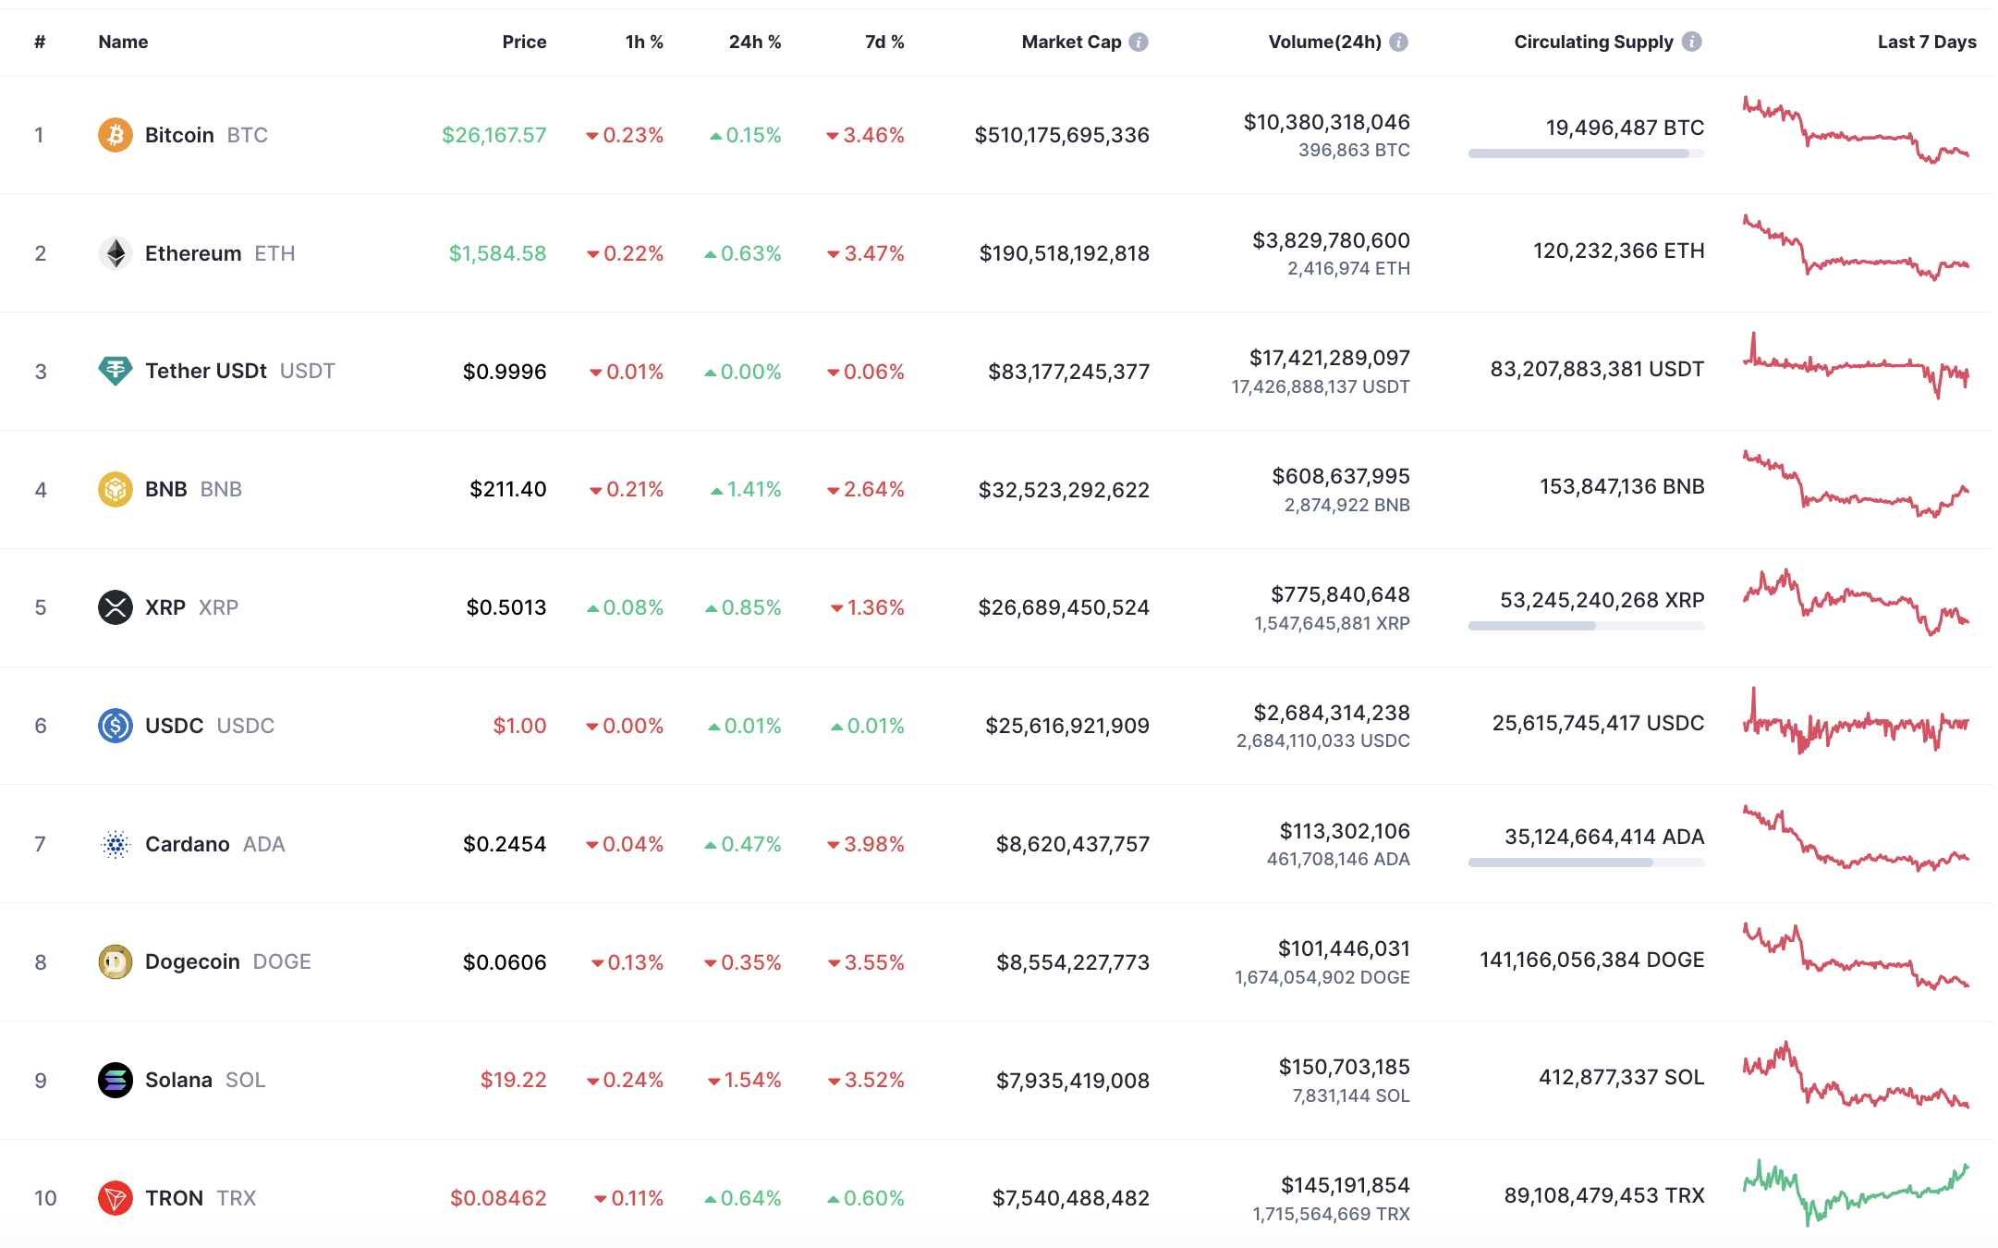Click the USDC coin name link
Screen dimensions: 1998x1248
(x=174, y=726)
